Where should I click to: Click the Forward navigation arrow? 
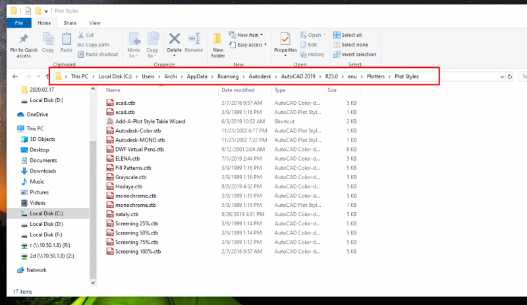click(x=28, y=76)
